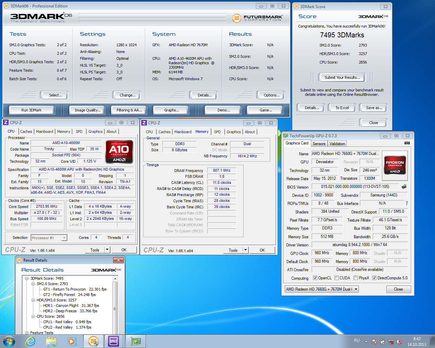Switch to the 3DMark06 taskbar icon
The image size is (435, 348).
[x=93, y=341]
